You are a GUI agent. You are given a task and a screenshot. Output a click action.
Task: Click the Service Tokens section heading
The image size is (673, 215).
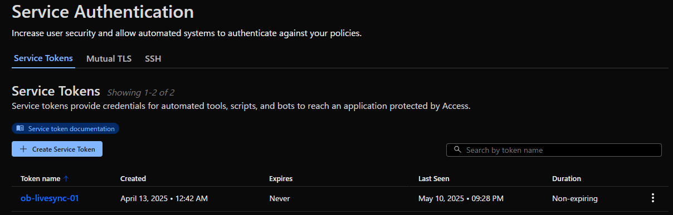pos(56,91)
